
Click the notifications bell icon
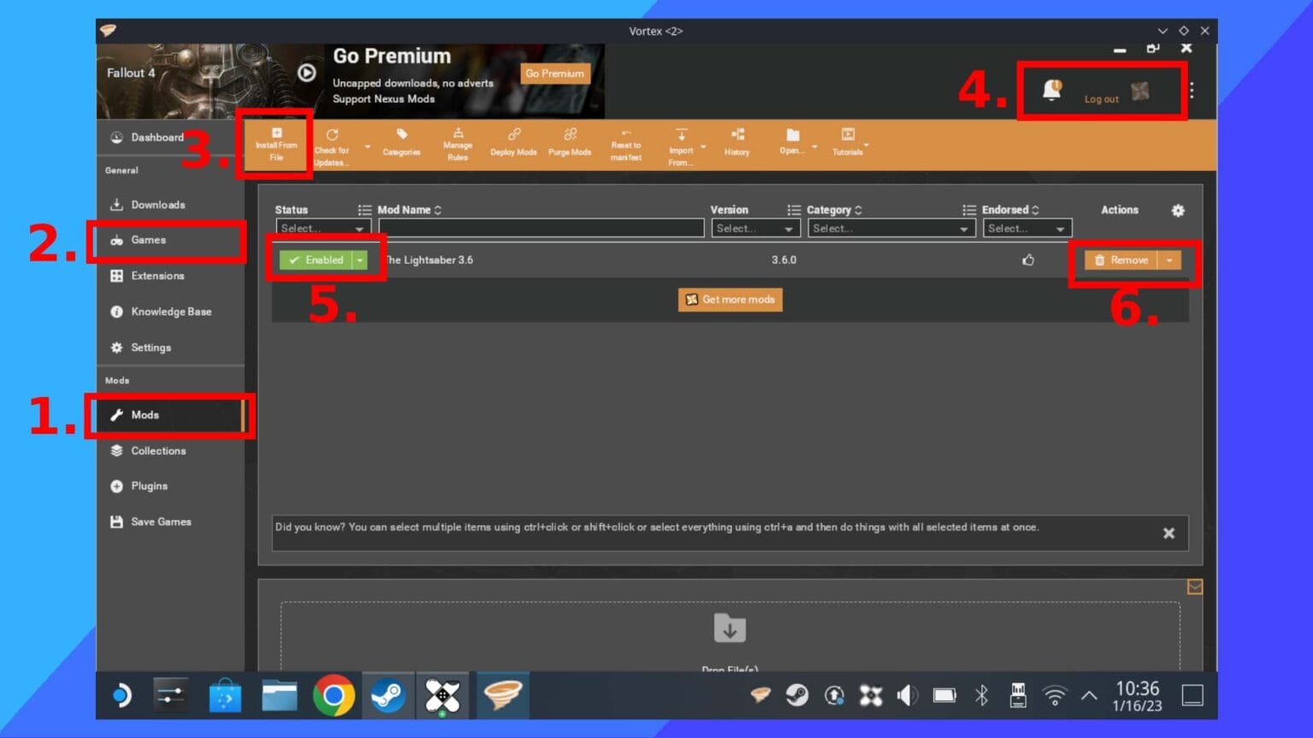click(1051, 91)
